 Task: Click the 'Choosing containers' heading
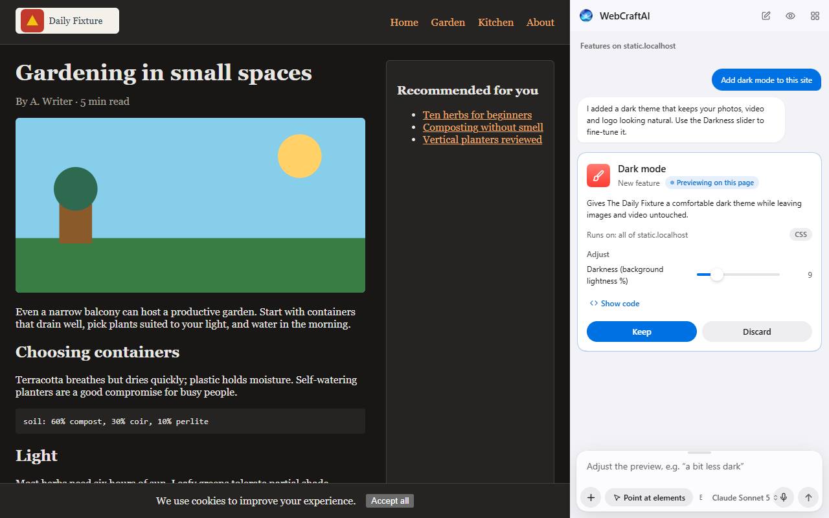point(98,352)
